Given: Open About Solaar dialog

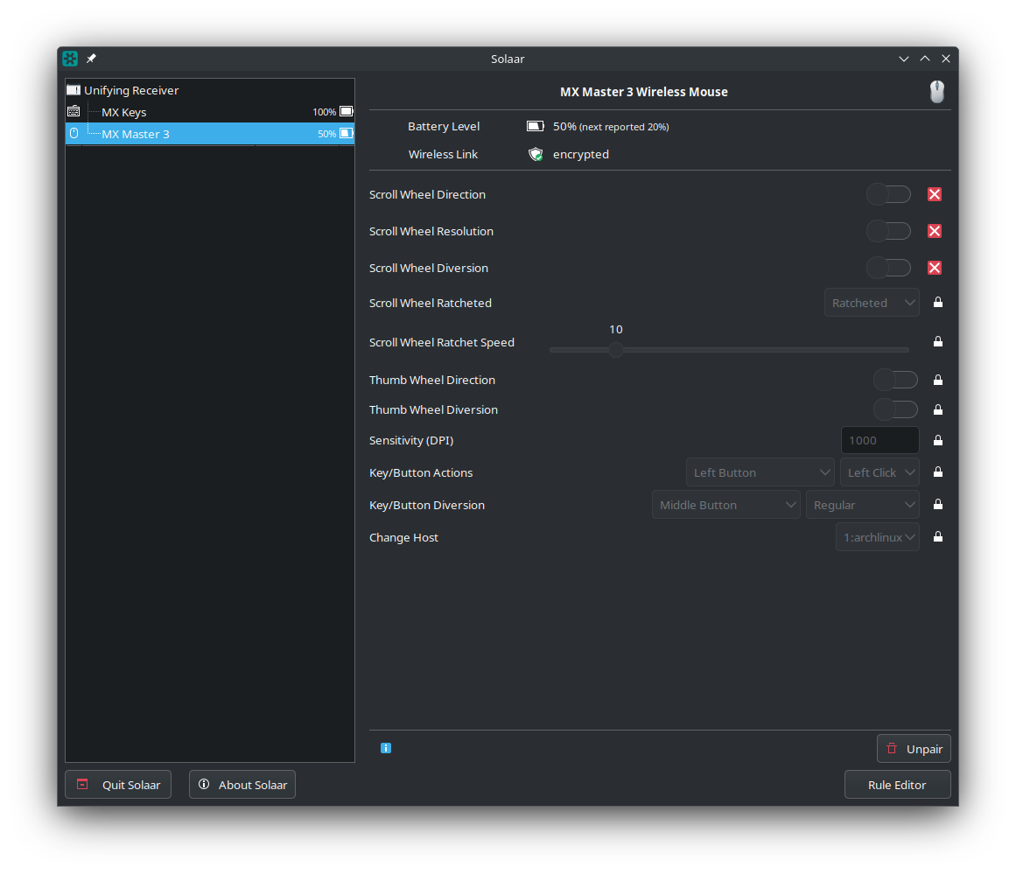Looking at the screenshot, I should 242,785.
